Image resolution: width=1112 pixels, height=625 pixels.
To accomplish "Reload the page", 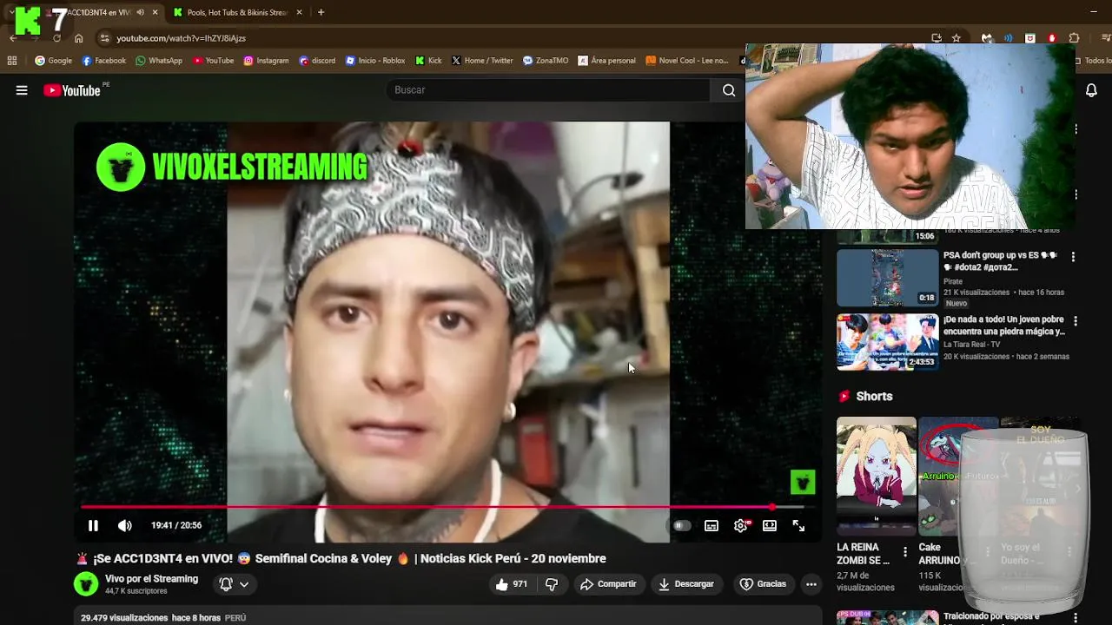I will pyautogui.click(x=56, y=38).
